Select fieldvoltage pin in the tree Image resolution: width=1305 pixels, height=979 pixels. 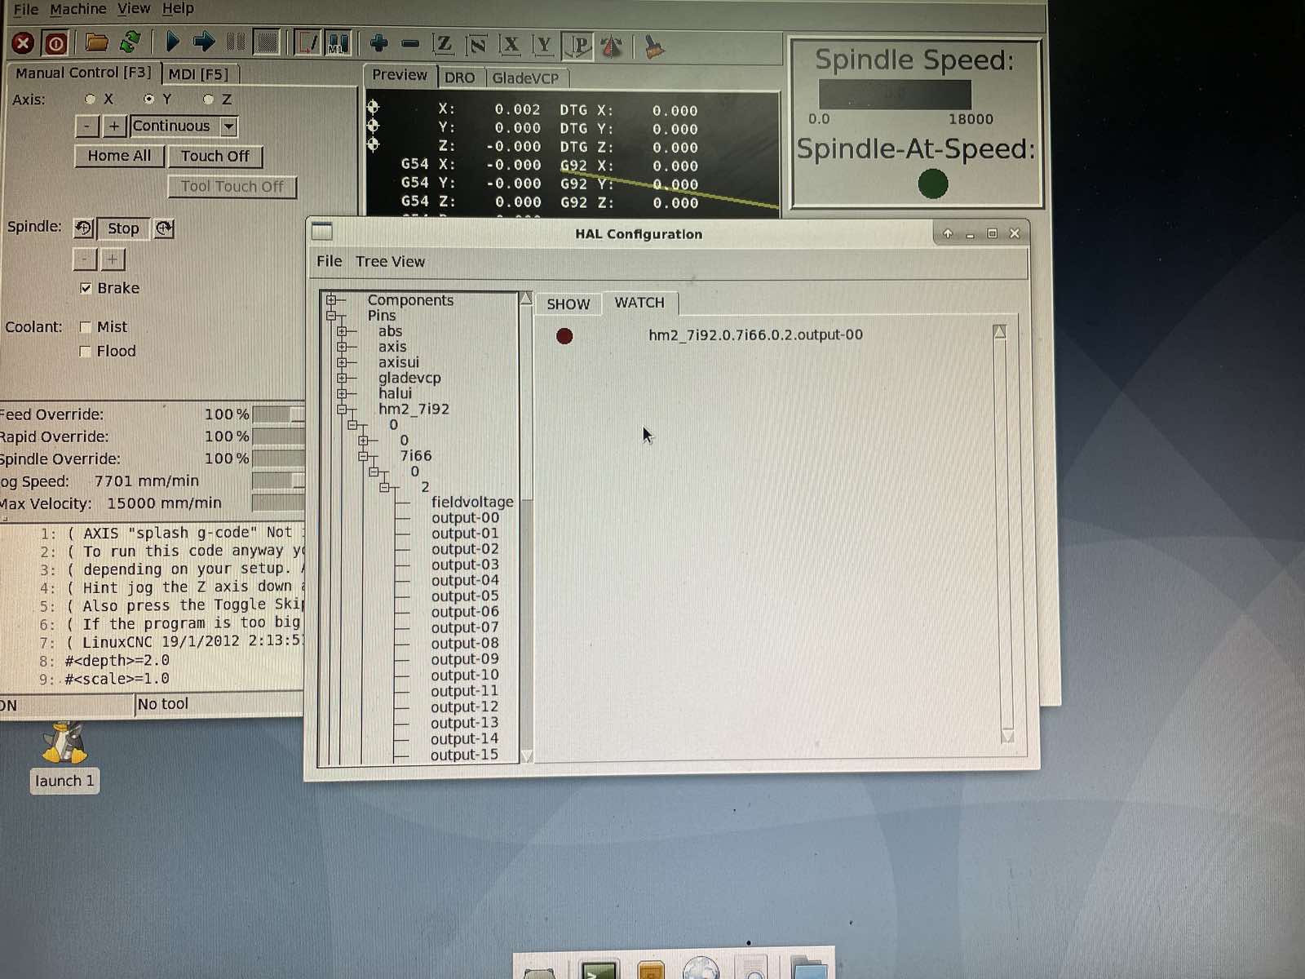(x=472, y=503)
